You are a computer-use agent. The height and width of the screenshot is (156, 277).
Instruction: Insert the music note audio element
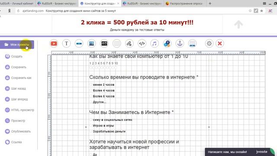coord(155,43)
